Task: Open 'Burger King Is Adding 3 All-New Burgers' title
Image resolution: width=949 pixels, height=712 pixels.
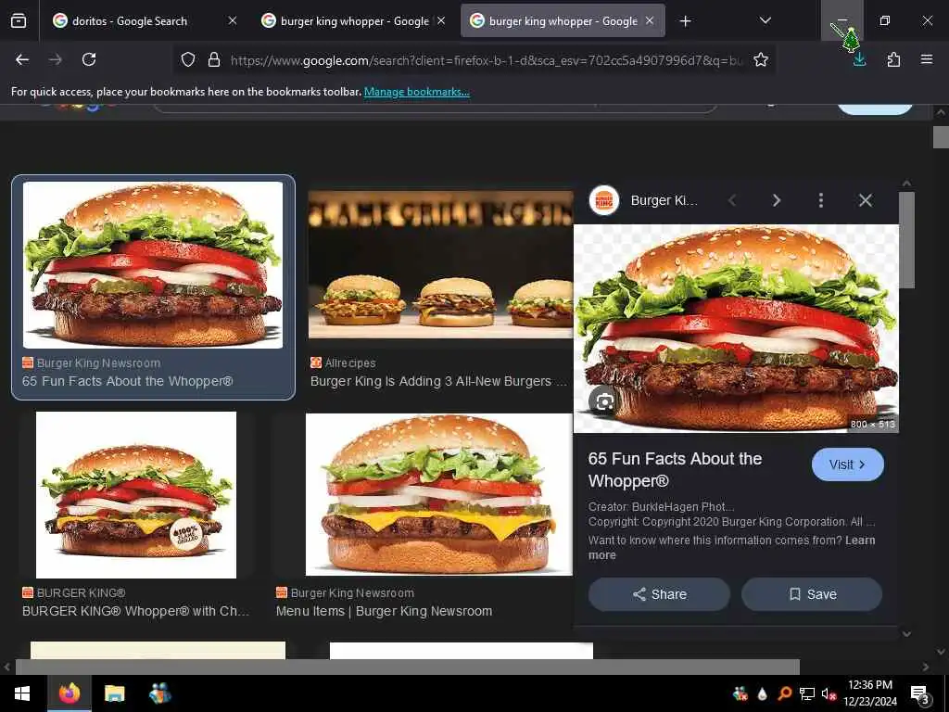Action: point(438,381)
